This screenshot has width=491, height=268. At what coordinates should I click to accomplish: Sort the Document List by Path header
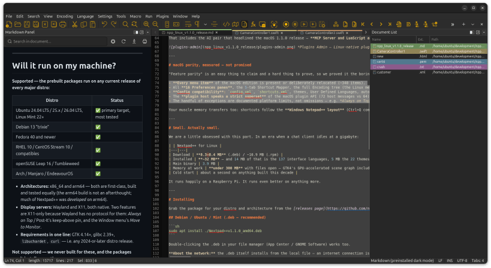coord(458,39)
